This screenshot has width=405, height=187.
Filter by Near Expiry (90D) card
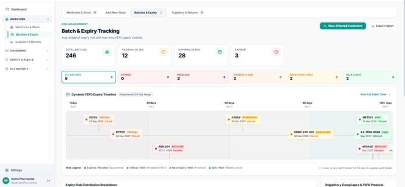[314, 77]
